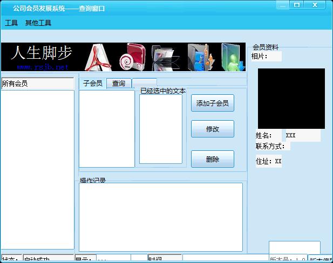
Task: Maximize the 查询窗口 window
Action: pyautogui.click(x=297, y=5)
